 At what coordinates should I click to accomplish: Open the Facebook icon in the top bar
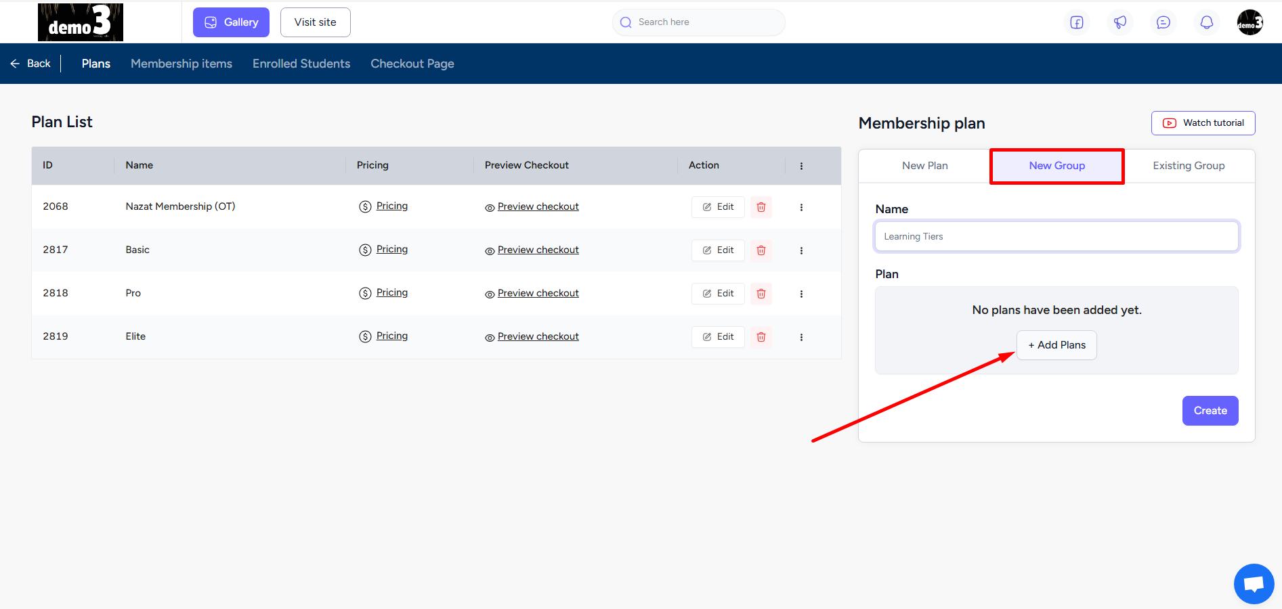[x=1077, y=22]
